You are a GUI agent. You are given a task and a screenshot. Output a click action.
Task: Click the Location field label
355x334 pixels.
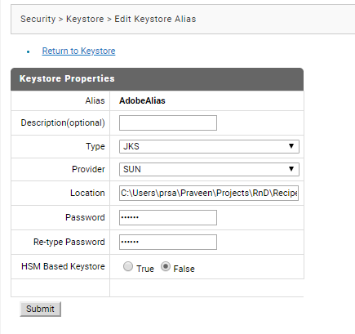[x=87, y=193]
